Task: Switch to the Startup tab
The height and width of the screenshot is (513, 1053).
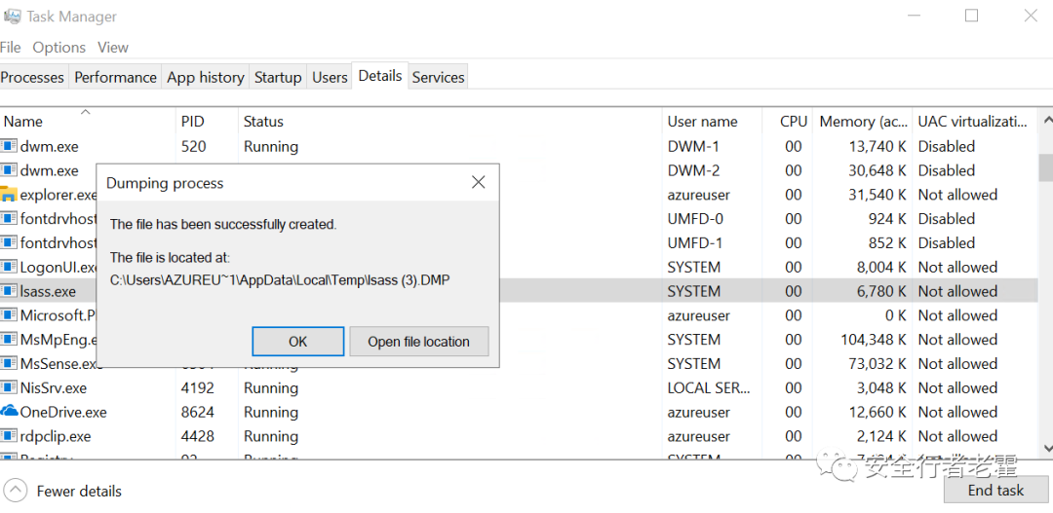Action: pyautogui.click(x=278, y=77)
